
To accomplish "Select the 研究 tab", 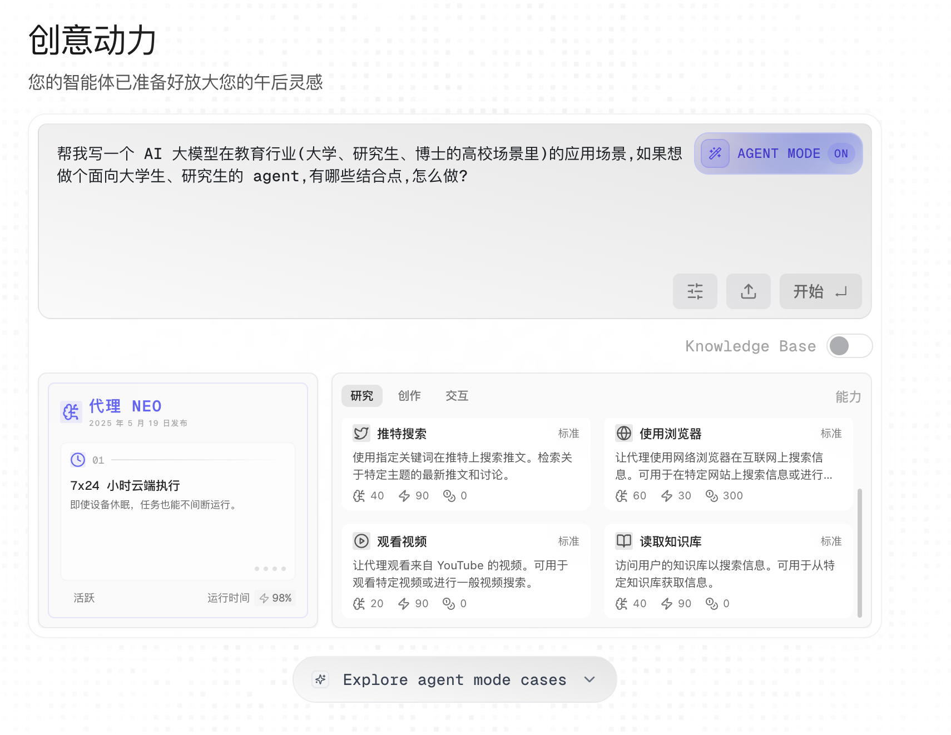I will 362,396.
